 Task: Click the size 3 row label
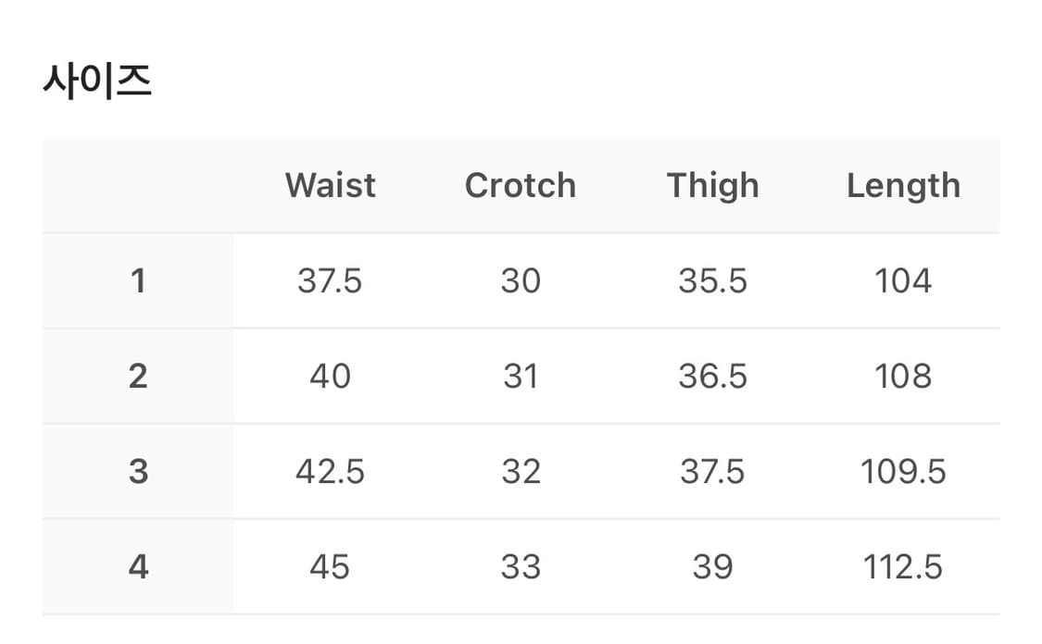(138, 471)
